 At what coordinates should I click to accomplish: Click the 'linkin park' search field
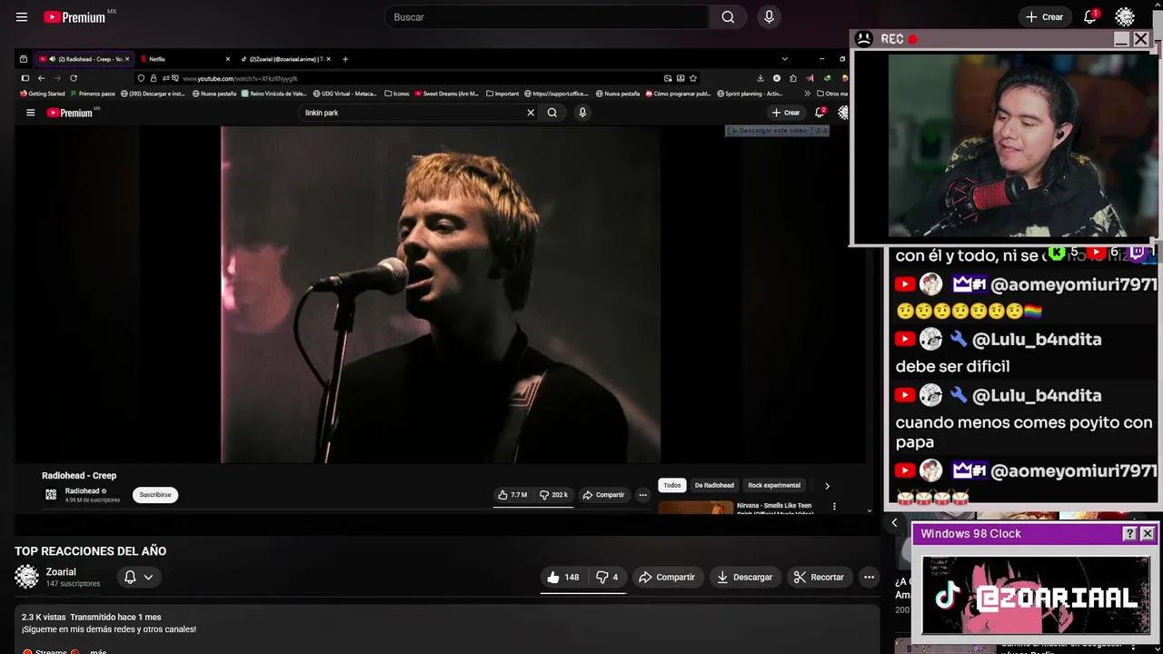coord(413,113)
